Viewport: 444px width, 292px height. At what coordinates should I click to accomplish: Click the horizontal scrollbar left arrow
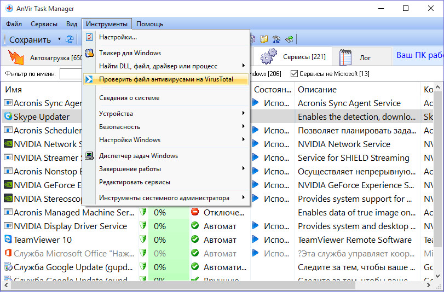point(5,285)
